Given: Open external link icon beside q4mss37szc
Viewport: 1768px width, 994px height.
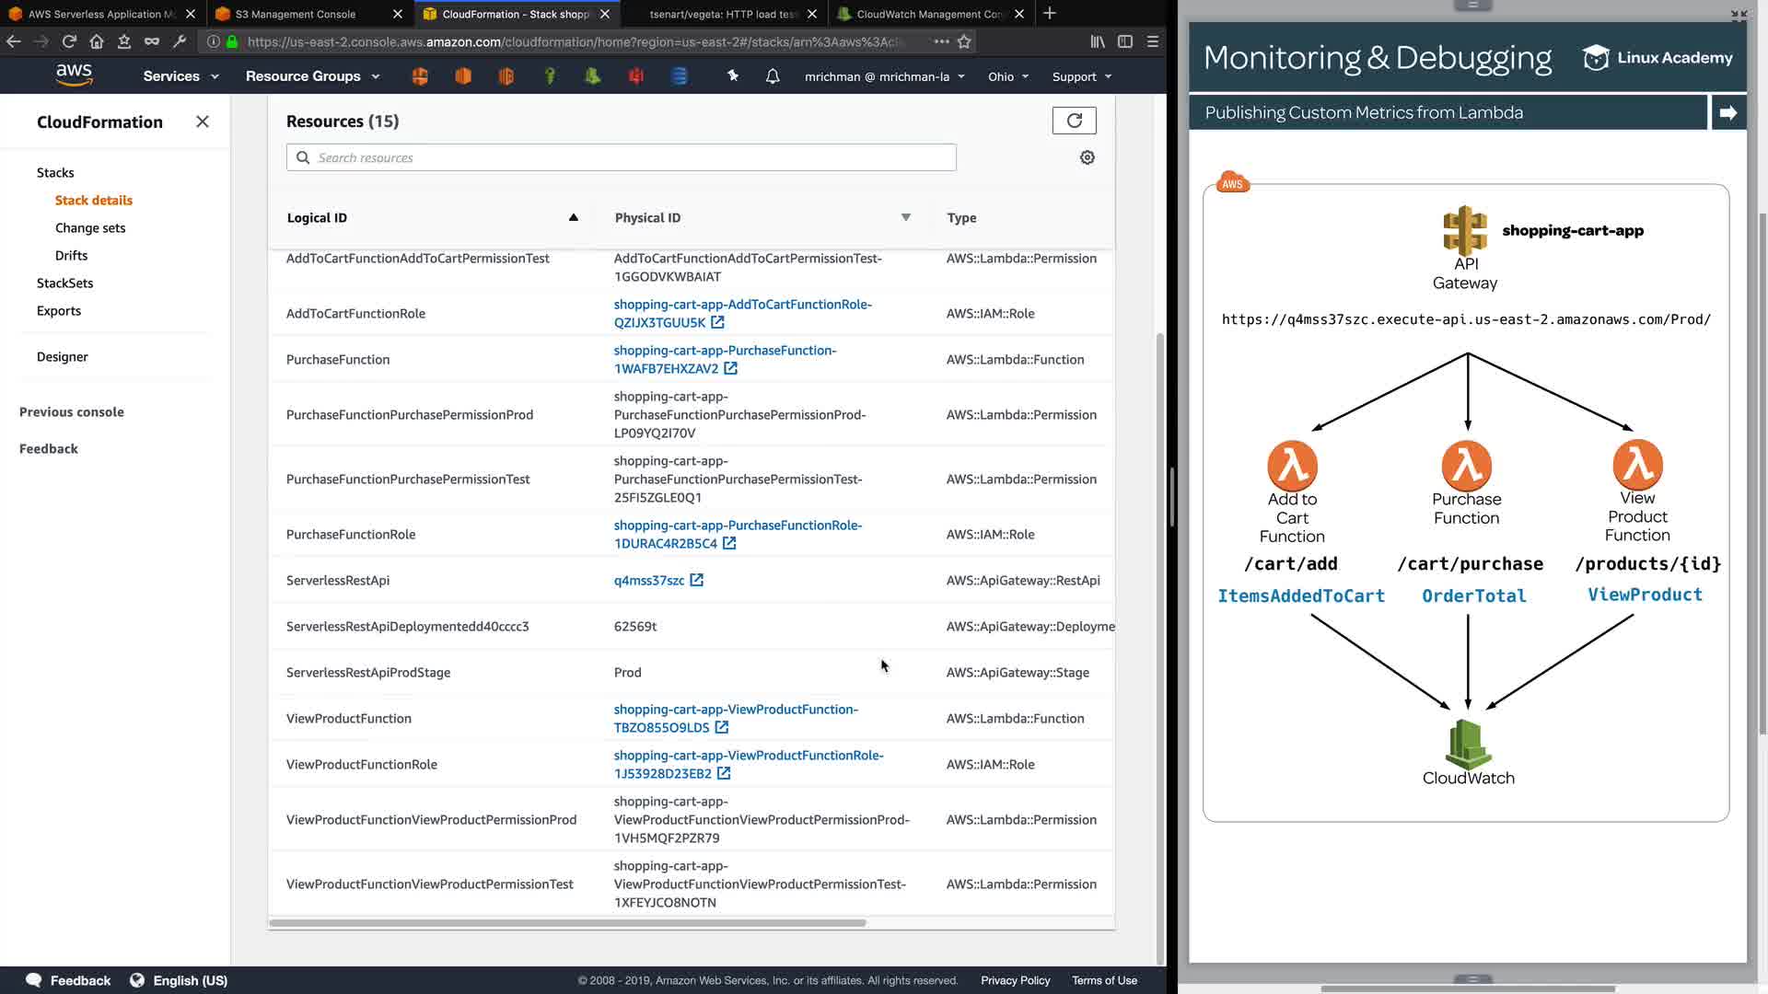Looking at the screenshot, I should tap(697, 581).
